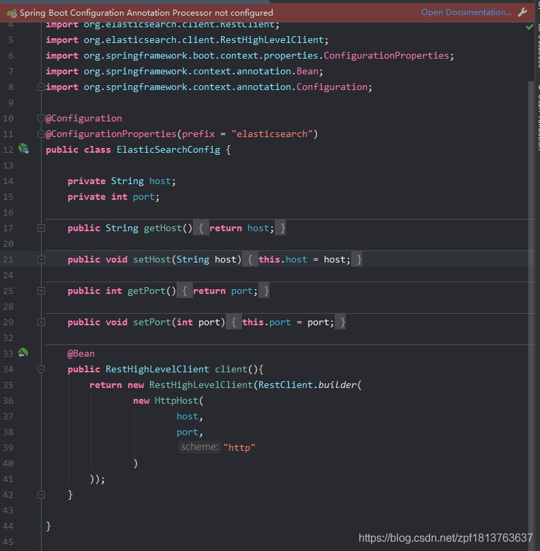Screen dimensions: 540x551
Task: Click line number 21 in the gutter
Action: point(8,260)
